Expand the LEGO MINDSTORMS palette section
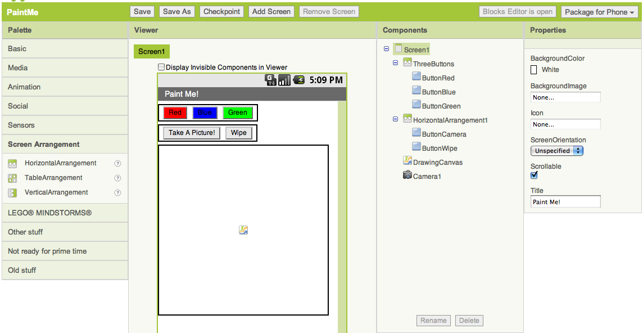Viewport: 643px width, 333px height. [x=65, y=213]
